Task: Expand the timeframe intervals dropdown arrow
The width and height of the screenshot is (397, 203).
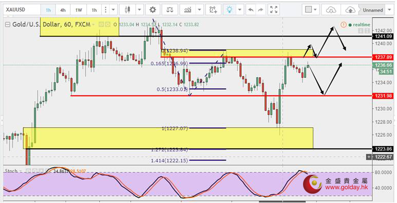Action: pyautogui.click(x=113, y=10)
